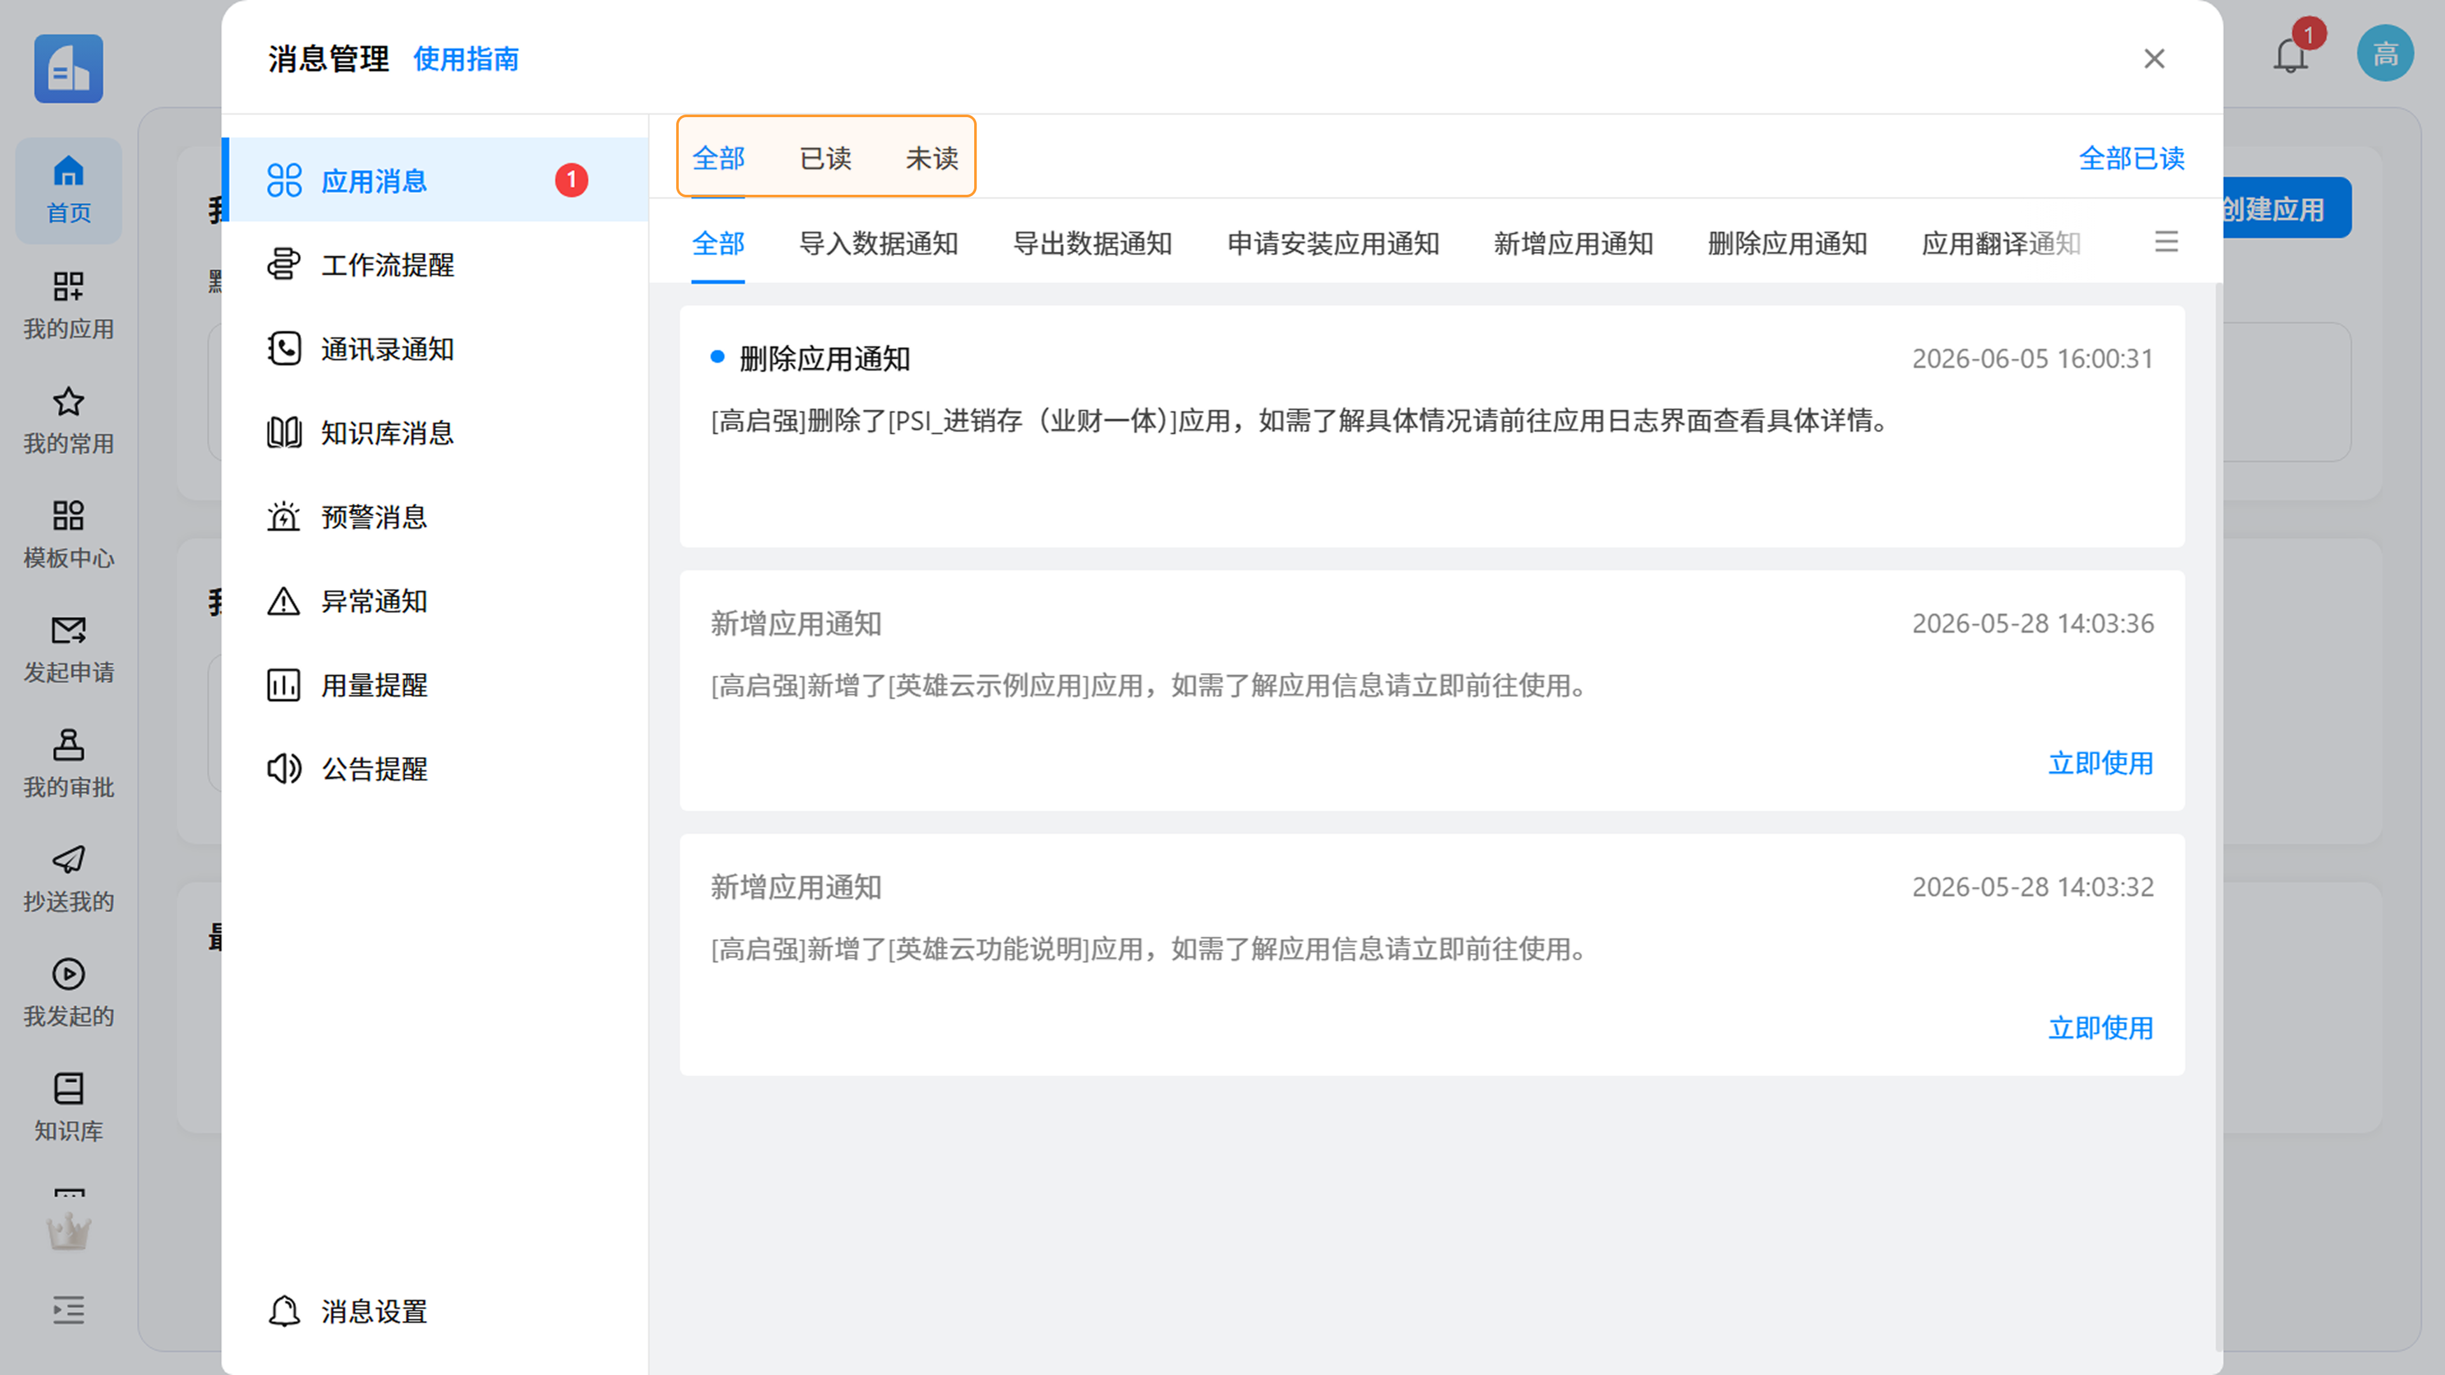This screenshot has height=1375, width=2445.
Task: Click the timestamp 2026-05-28 14:03:36
Action: tap(2032, 623)
